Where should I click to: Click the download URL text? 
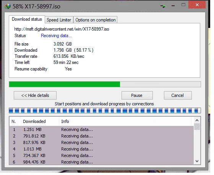(62, 29)
